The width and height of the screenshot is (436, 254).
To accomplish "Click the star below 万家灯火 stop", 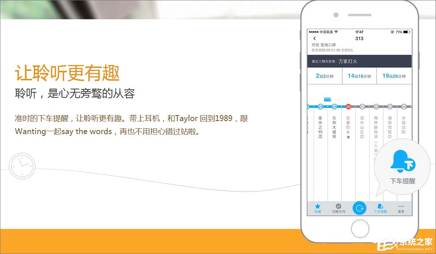I will click(348, 137).
